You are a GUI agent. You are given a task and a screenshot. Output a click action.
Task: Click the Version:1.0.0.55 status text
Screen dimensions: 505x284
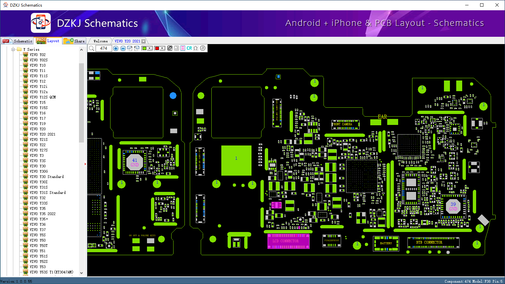coord(16,281)
